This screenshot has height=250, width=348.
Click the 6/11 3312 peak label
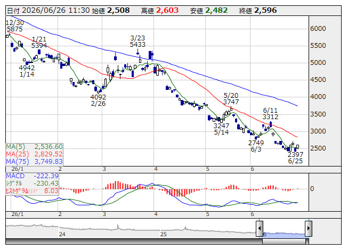(270, 114)
